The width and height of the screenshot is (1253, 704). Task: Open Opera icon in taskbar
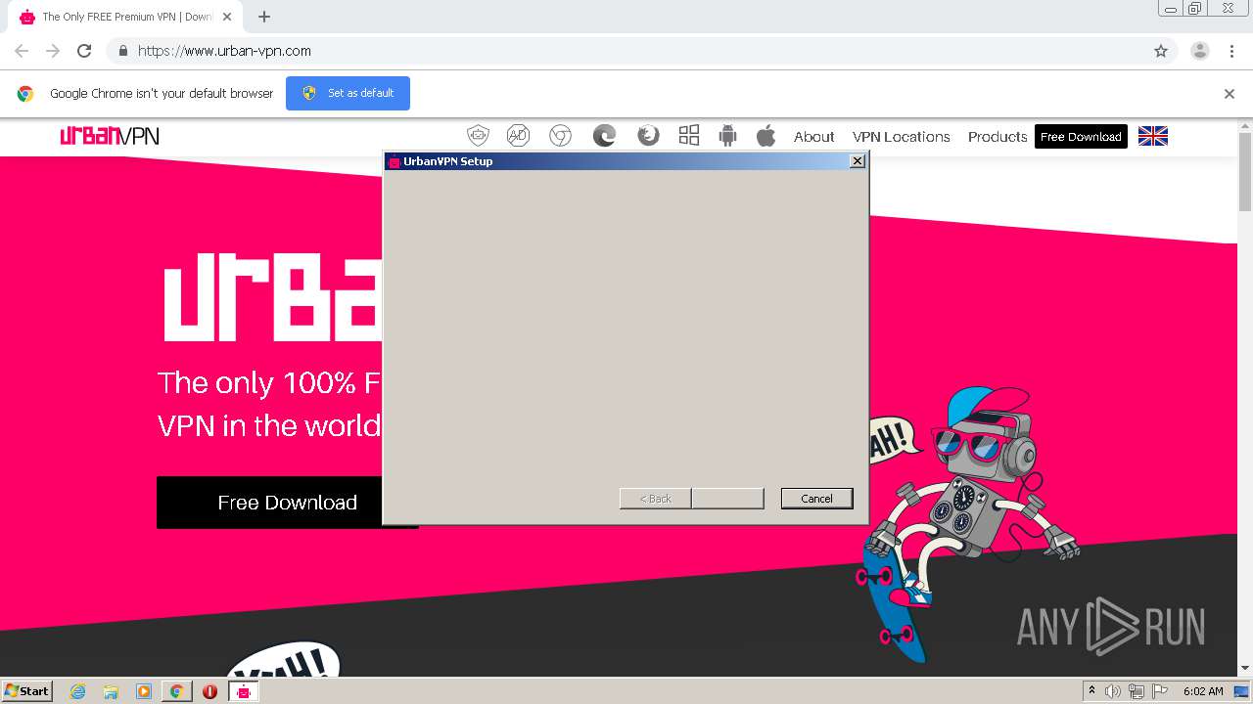(x=209, y=691)
